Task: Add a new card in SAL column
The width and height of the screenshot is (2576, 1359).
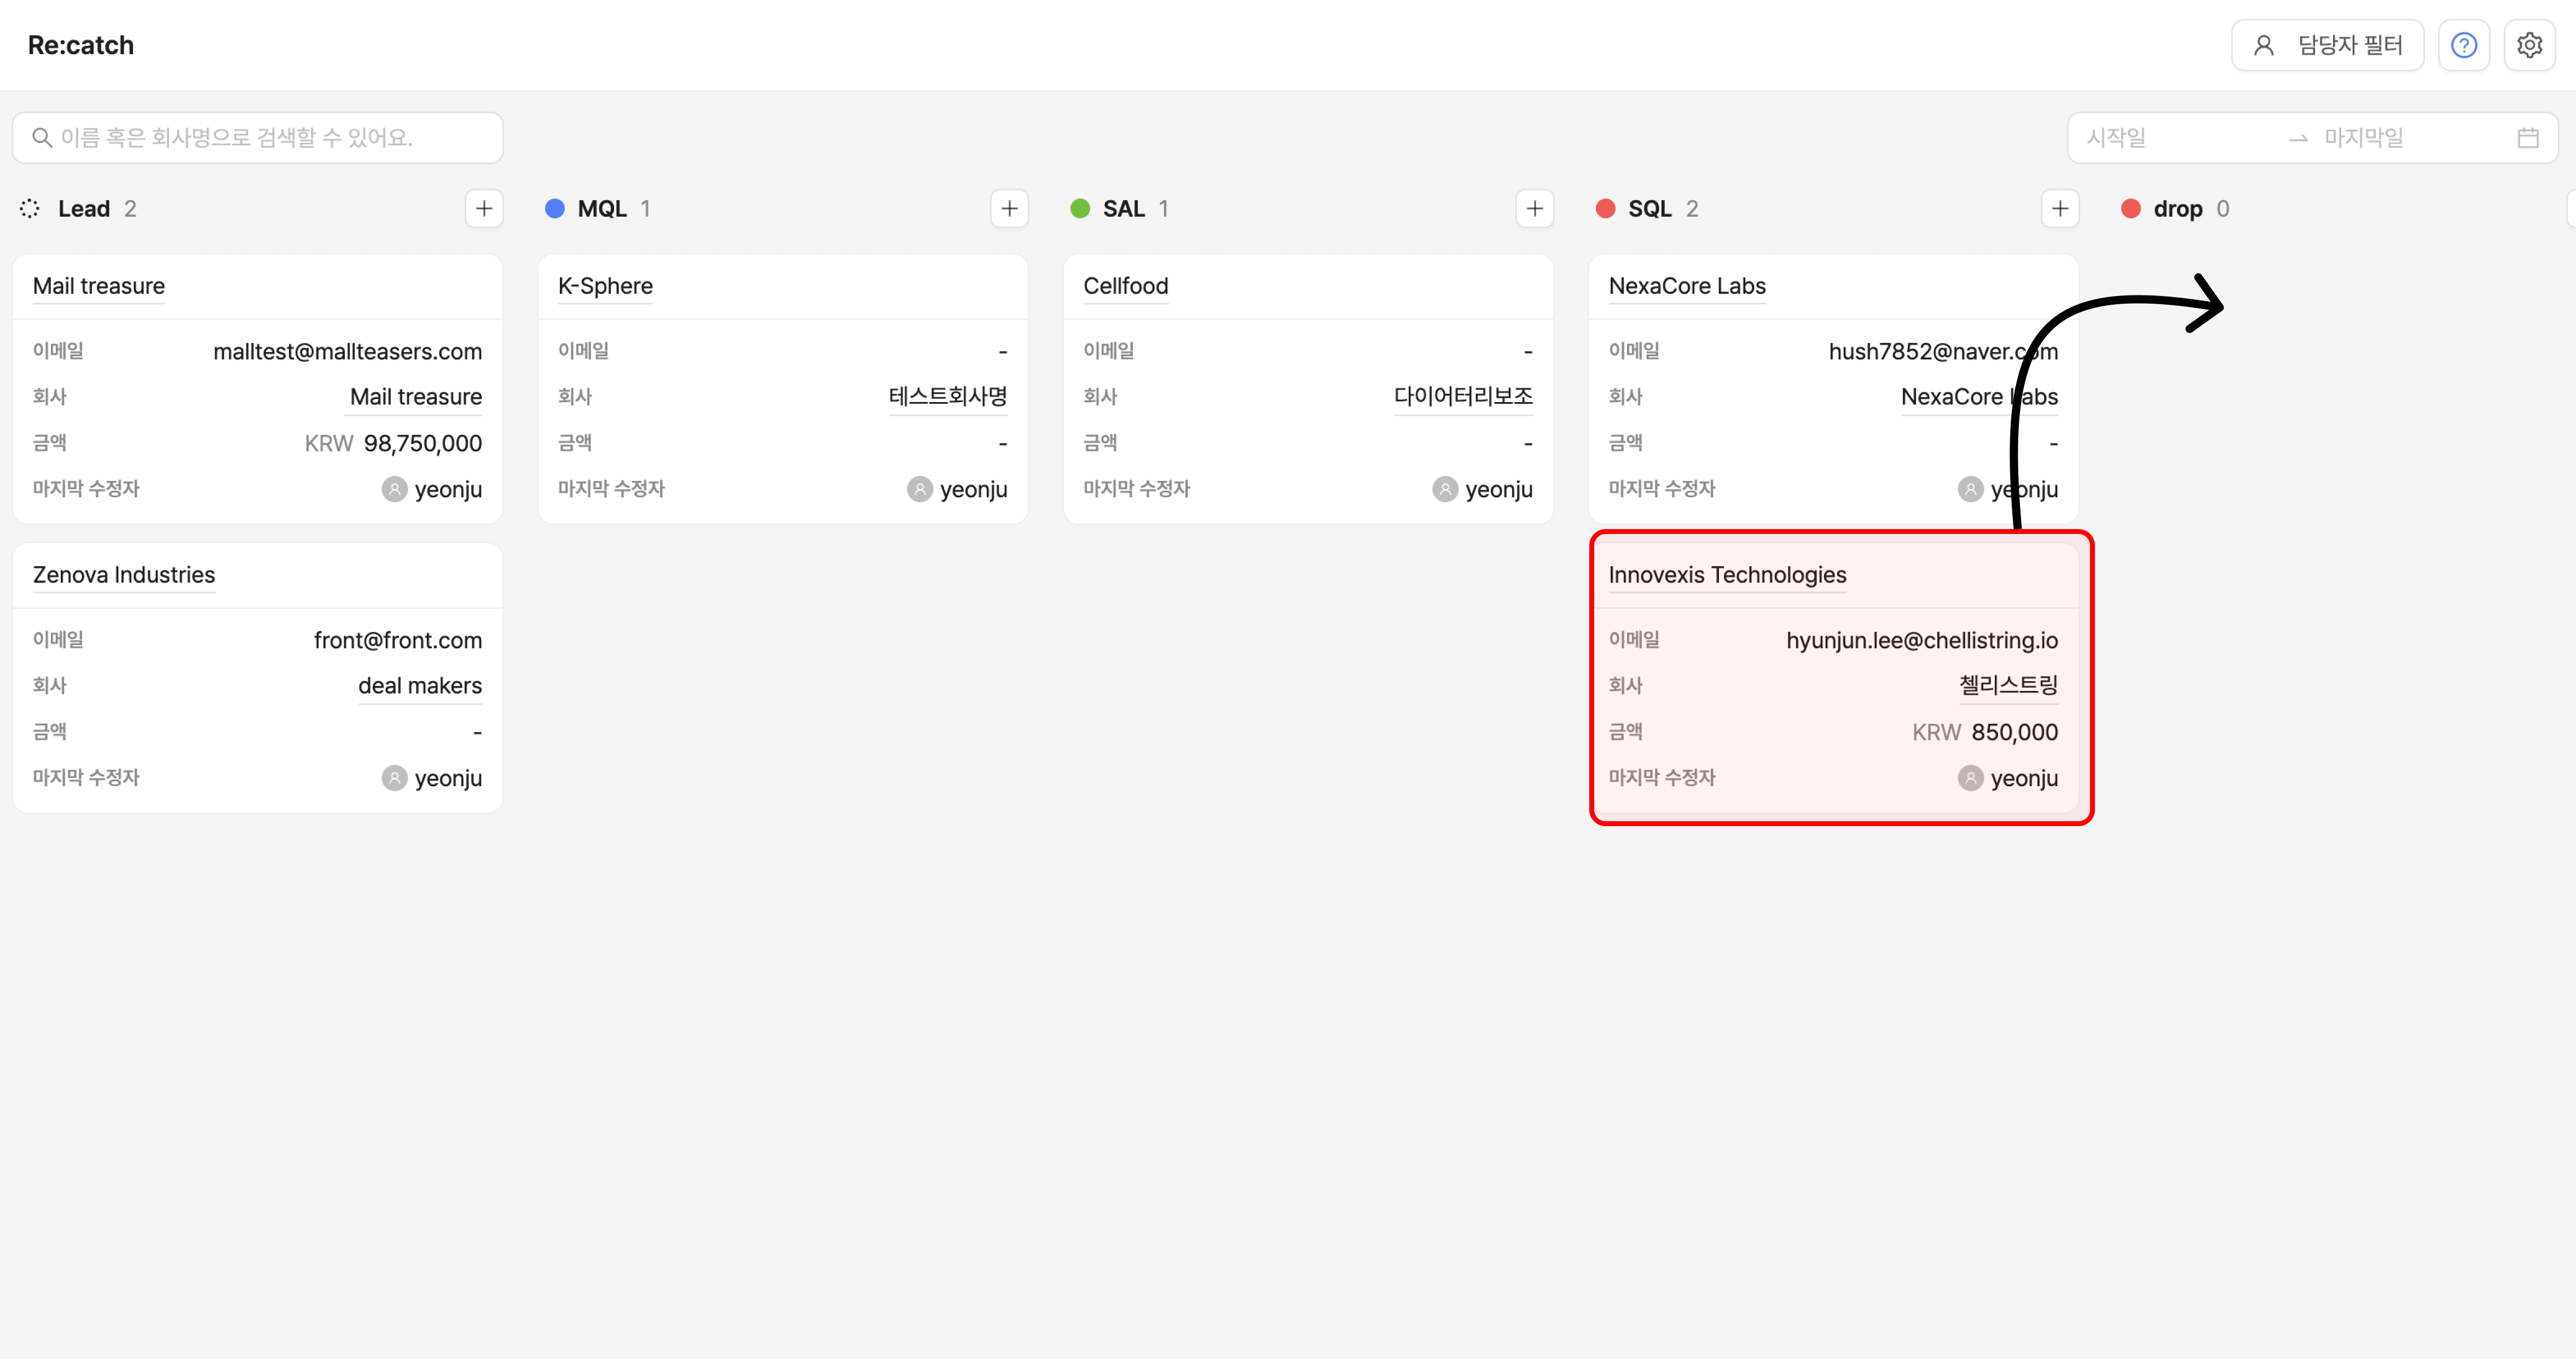Action: tap(1534, 208)
